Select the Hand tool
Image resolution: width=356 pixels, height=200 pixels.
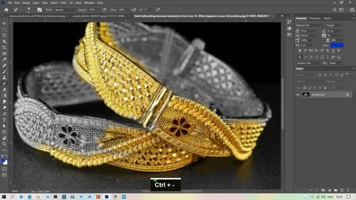pyautogui.click(x=4, y=138)
